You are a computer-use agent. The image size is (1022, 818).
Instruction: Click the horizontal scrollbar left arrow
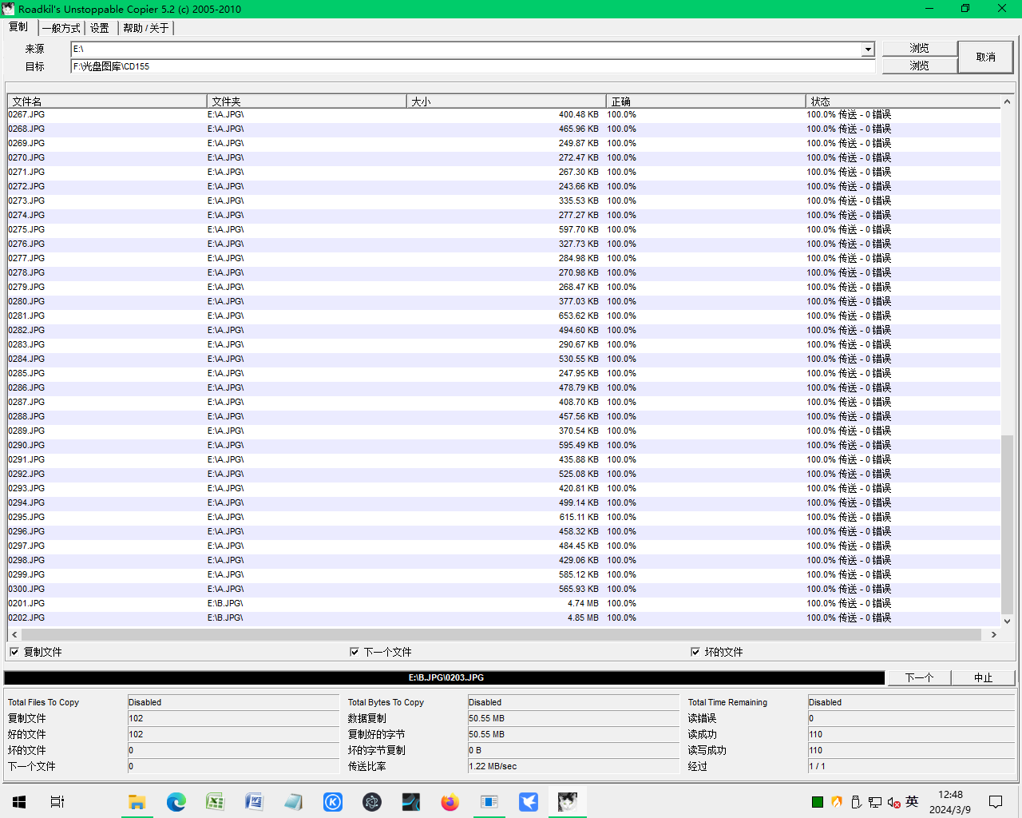tap(14, 634)
